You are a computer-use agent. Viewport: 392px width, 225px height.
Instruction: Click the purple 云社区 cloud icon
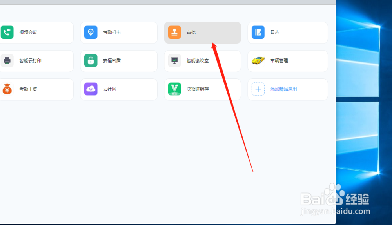click(91, 89)
